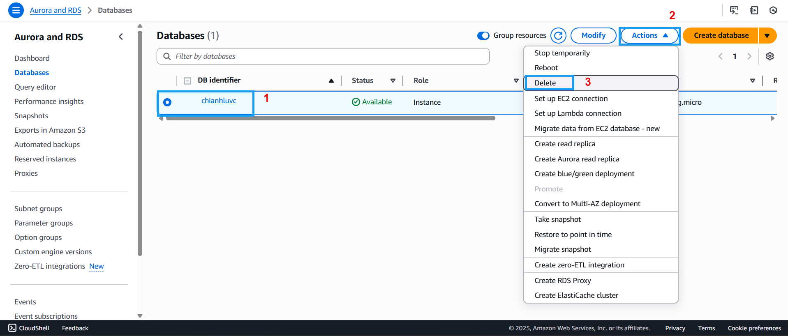Choose Reboot from Actions menu

(x=601, y=68)
